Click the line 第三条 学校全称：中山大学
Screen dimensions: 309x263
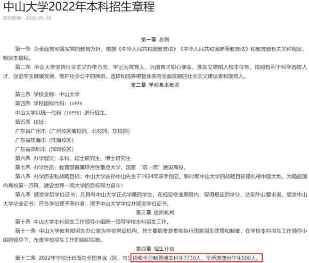(47, 95)
